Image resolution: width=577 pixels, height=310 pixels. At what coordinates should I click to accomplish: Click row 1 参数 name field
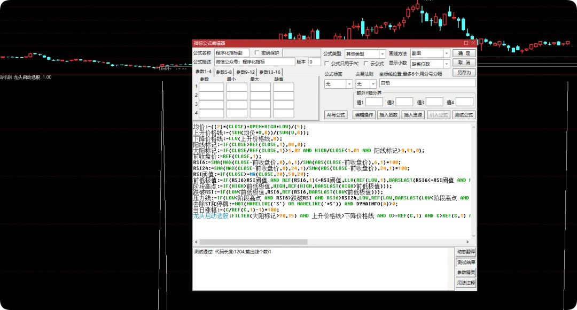point(211,87)
